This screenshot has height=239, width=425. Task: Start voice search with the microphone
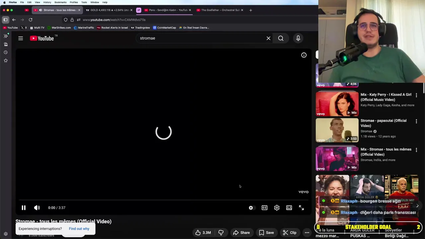tap(298, 38)
